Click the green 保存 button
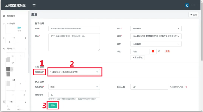Image resolution: width=203 pixels, height=112 pixels. [x=53, y=105]
